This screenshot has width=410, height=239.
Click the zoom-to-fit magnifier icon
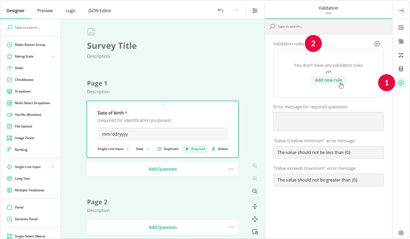tap(255, 178)
